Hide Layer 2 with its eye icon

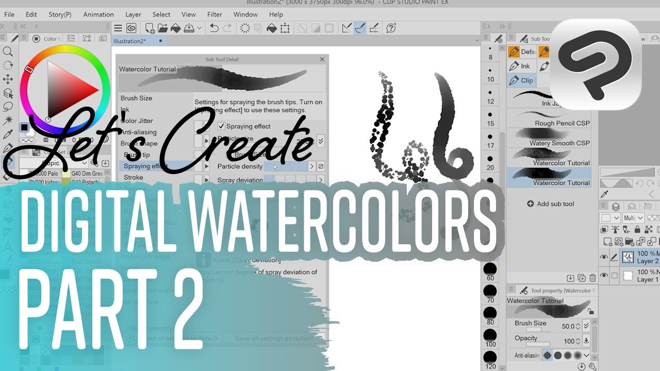click(x=603, y=257)
